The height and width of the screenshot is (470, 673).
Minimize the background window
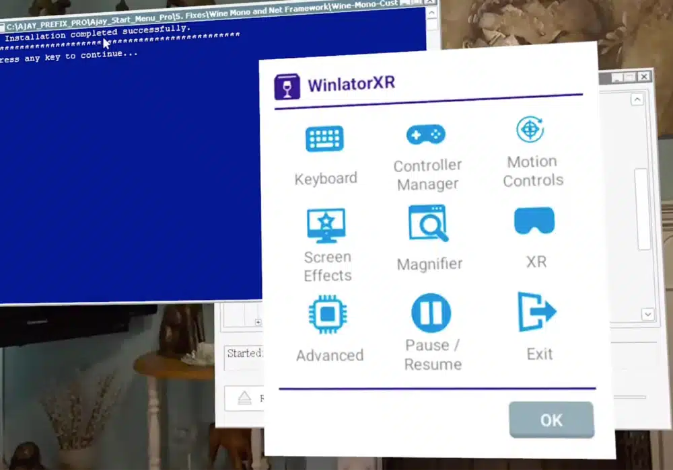[617, 77]
